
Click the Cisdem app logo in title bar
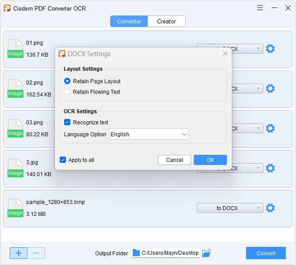(7, 8)
